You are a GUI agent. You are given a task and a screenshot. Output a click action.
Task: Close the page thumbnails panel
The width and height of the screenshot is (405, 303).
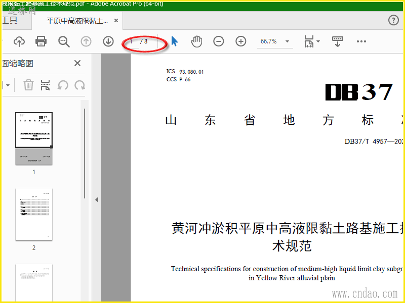point(77,63)
